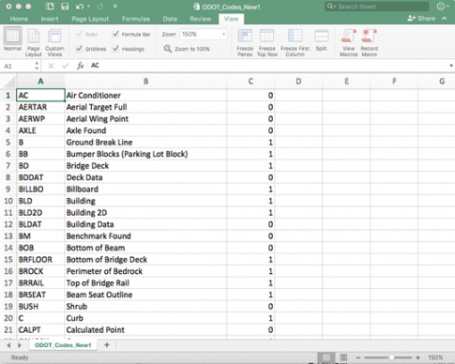Click the smiley feedback icon
This screenshot has width=455, height=364.
tap(441, 7)
